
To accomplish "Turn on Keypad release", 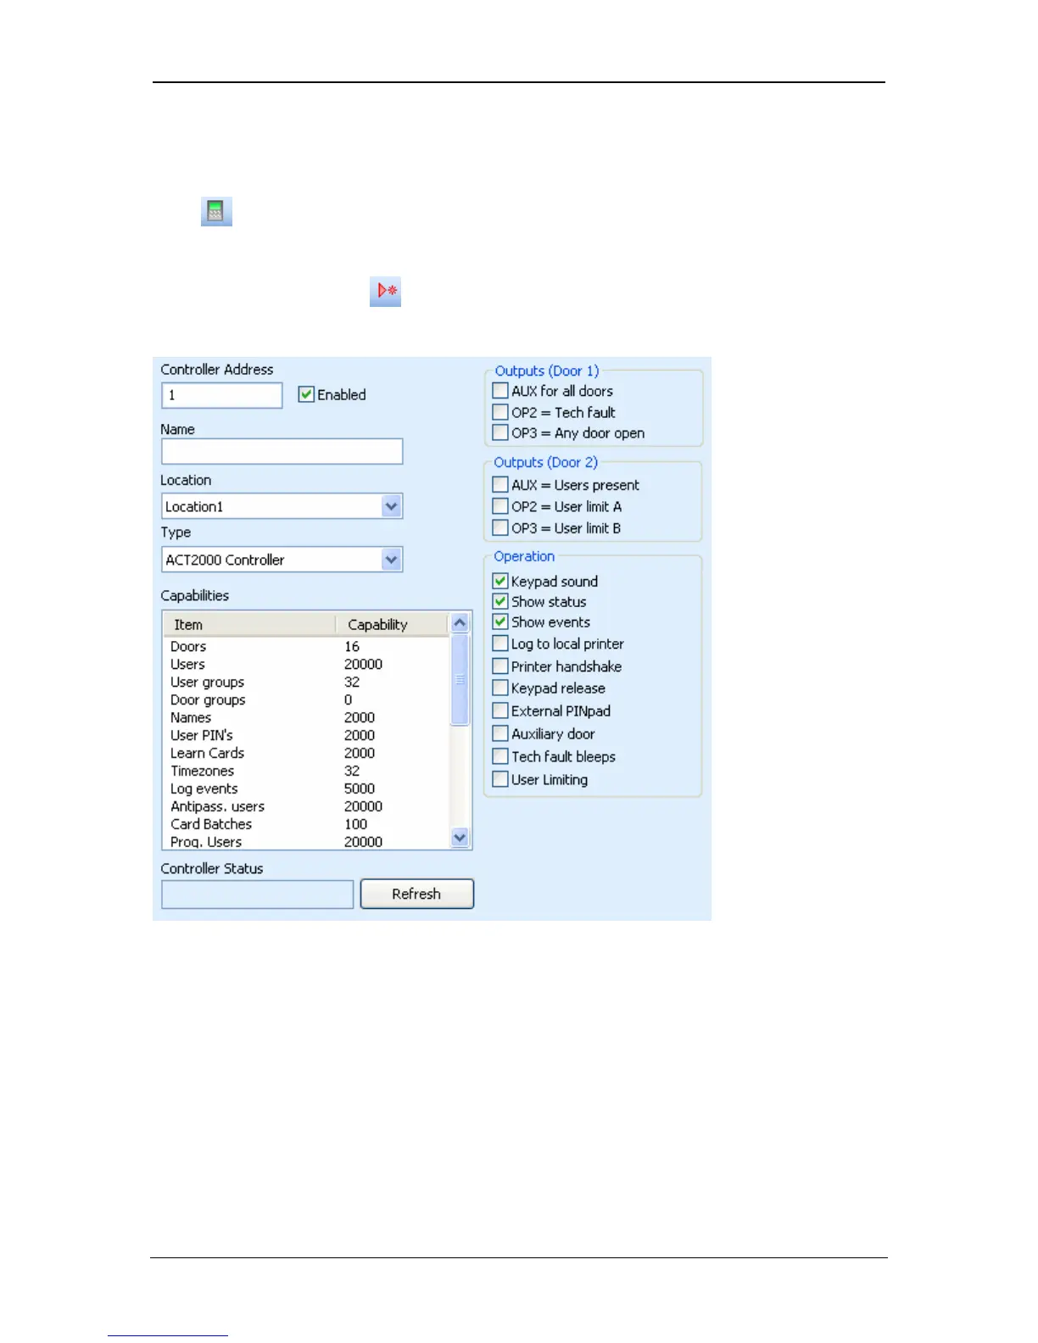I will pyautogui.click(x=500, y=688).
